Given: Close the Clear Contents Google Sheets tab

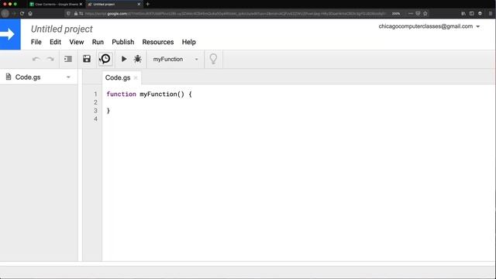Looking at the screenshot, I should click(x=81, y=4).
